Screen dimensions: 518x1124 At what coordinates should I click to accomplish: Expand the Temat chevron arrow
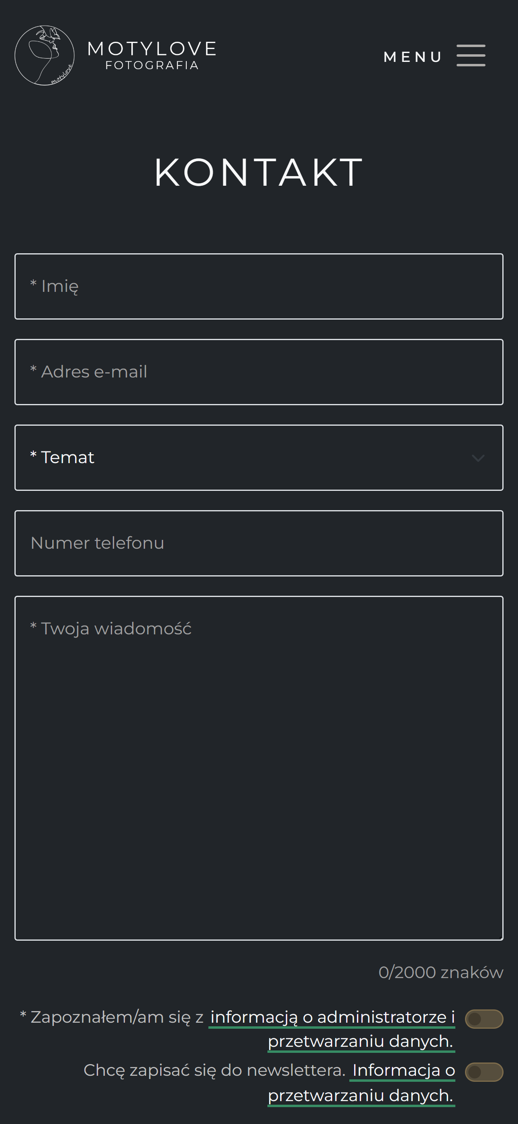478,458
